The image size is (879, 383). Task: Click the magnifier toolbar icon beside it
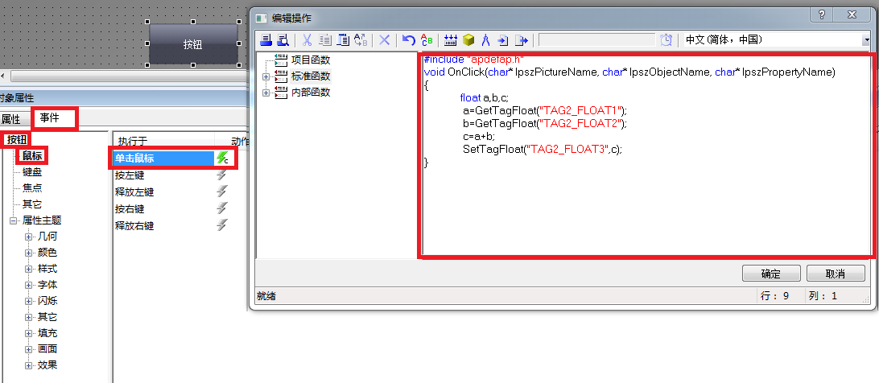283,39
